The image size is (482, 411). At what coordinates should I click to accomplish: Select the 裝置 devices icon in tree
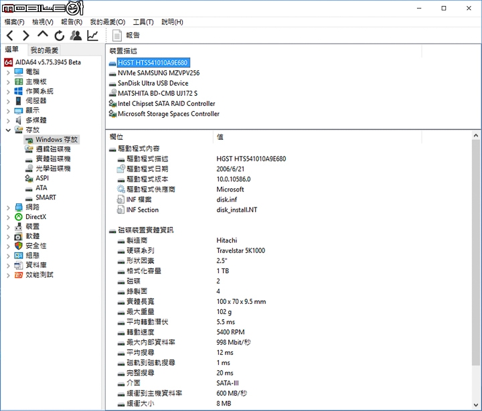[19, 226]
